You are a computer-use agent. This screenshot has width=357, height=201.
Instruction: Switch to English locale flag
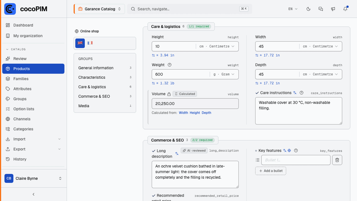[x=80, y=43]
